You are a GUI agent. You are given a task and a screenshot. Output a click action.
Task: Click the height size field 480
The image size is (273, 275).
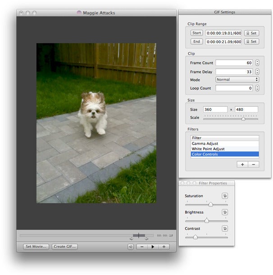(x=246, y=110)
